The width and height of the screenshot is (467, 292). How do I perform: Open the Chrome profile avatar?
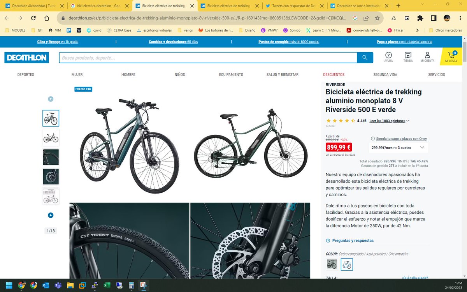click(447, 18)
